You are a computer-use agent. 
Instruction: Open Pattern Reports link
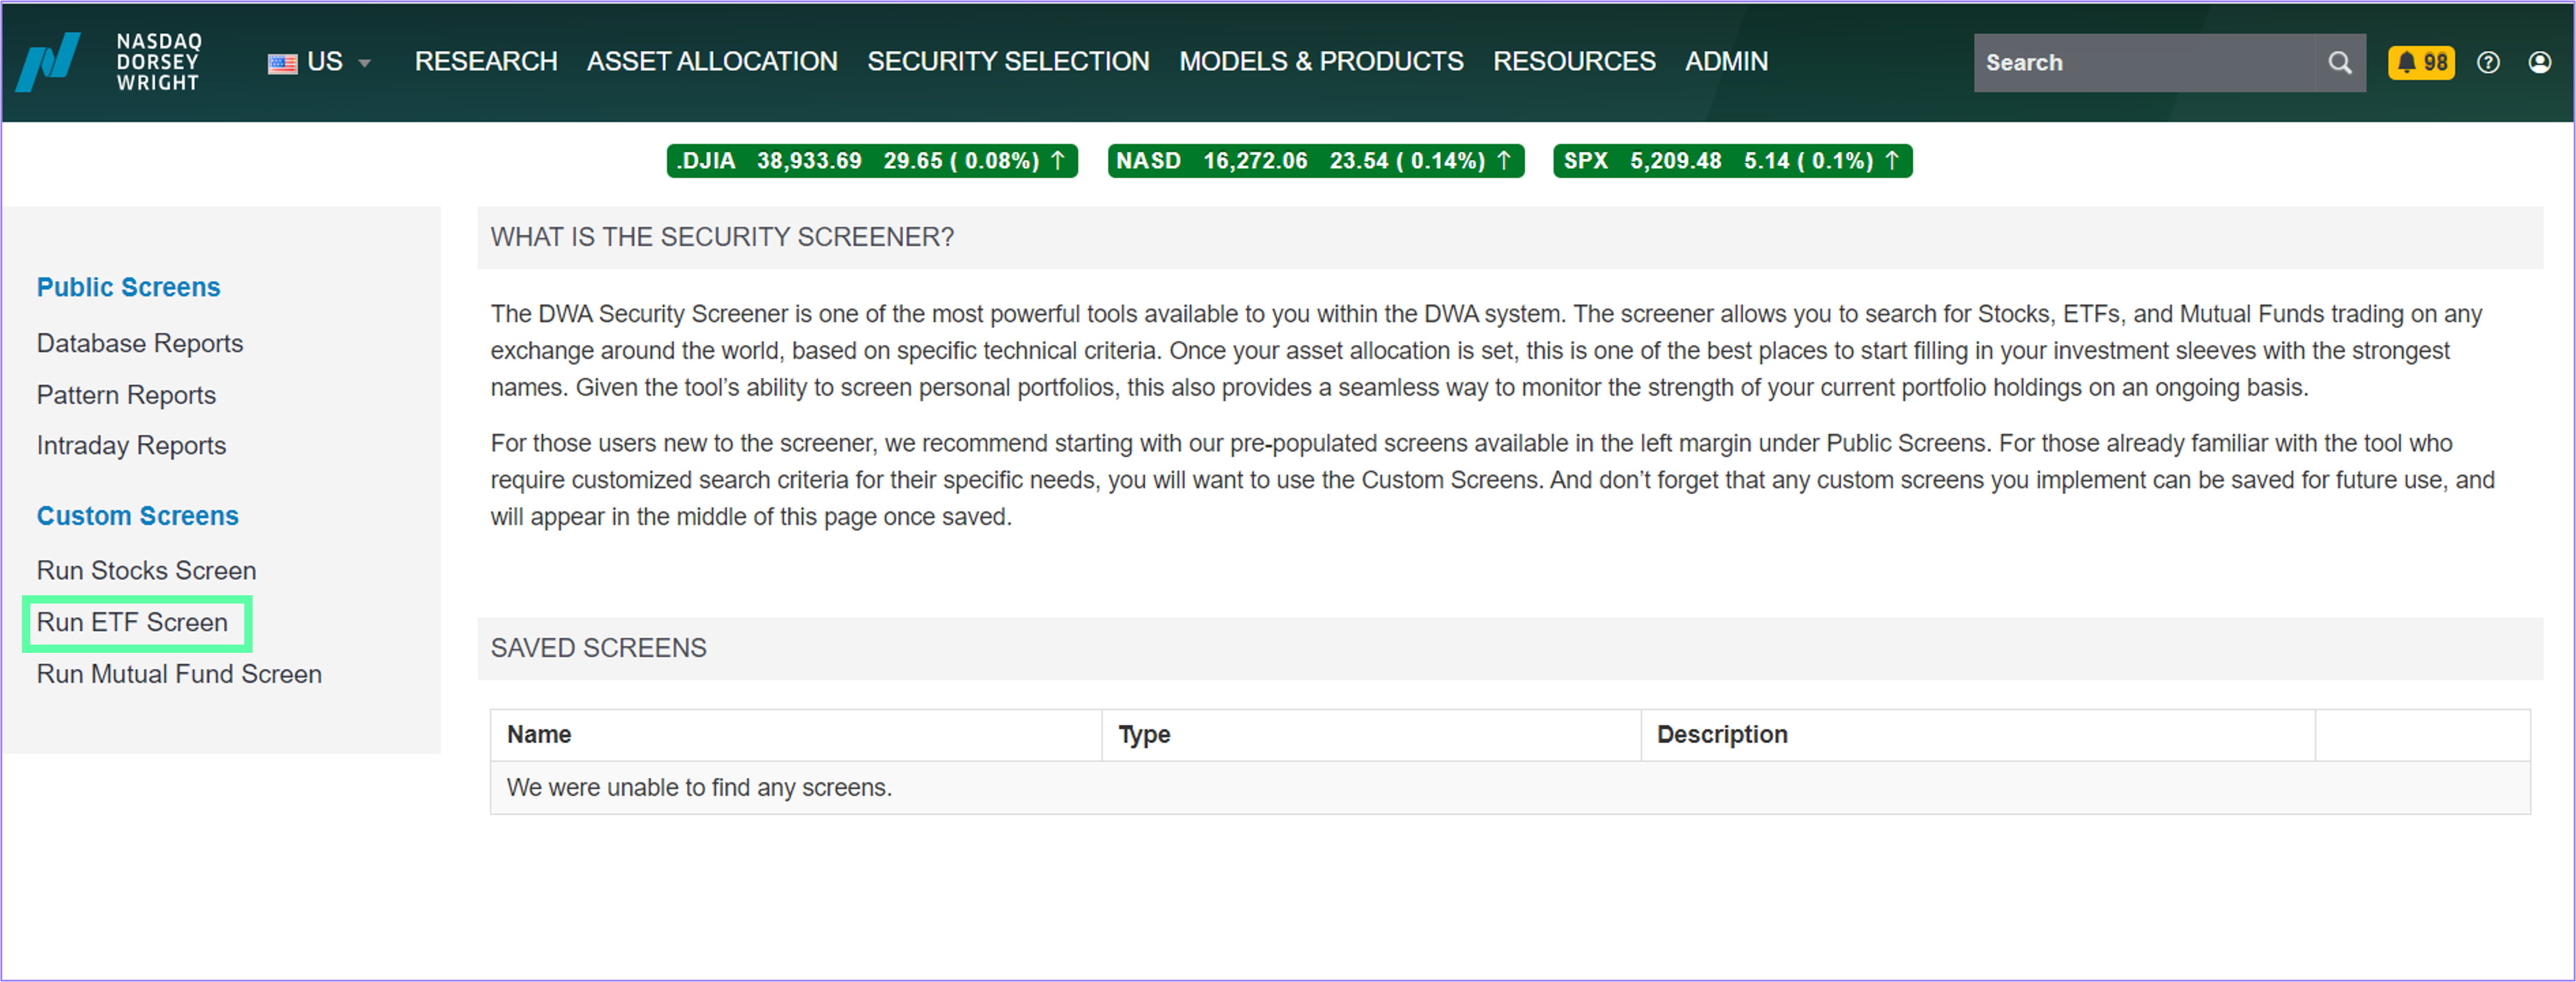[x=126, y=395]
